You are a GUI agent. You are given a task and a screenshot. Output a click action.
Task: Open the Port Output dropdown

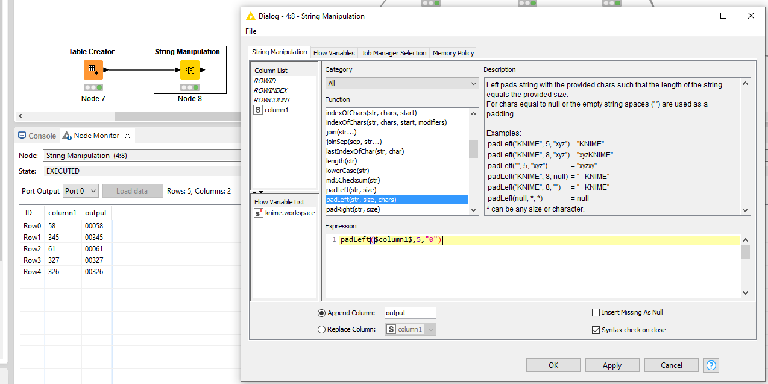pyautogui.click(x=80, y=191)
